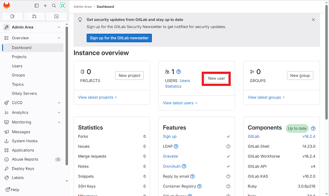This screenshot has width=329, height=196.
Task: Collapse the Overview section
Action: (59, 38)
